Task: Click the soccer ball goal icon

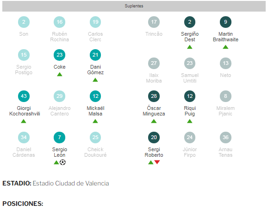Action: pyautogui.click(x=62, y=162)
